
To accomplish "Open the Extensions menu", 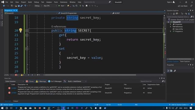I will 64,2.
